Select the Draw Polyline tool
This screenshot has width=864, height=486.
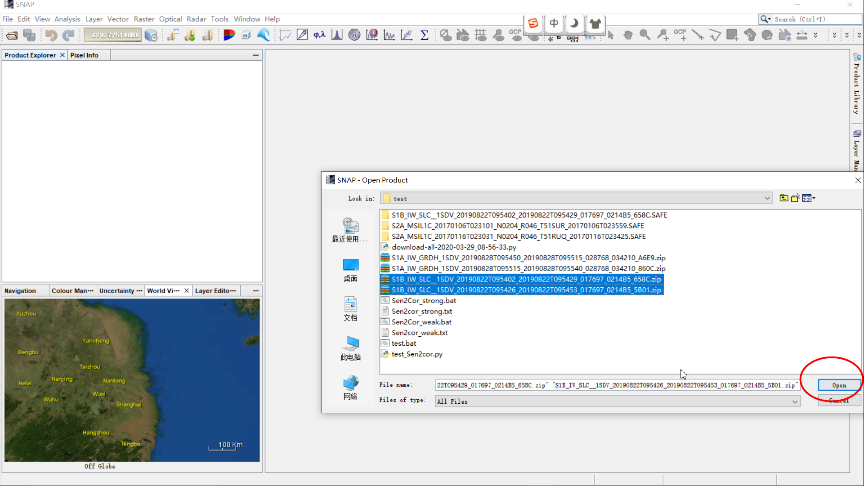715,35
